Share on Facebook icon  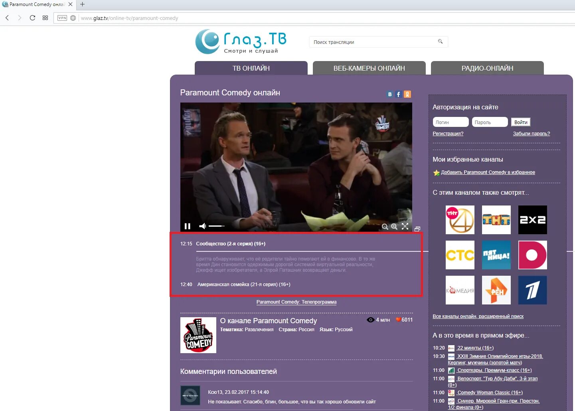[x=398, y=94]
